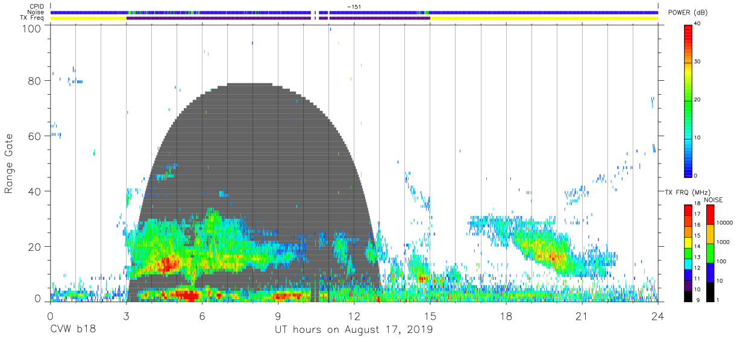Click the 21 tick on UT hours axis
Viewport: 740px width, 342px height.
tap(582, 315)
